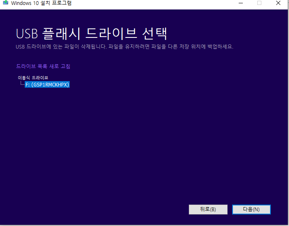Minimize the Windows 10 setup window

point(241,3)
